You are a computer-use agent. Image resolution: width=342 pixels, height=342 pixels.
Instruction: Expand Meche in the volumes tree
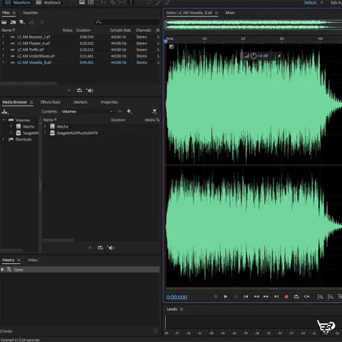(10, 126)
